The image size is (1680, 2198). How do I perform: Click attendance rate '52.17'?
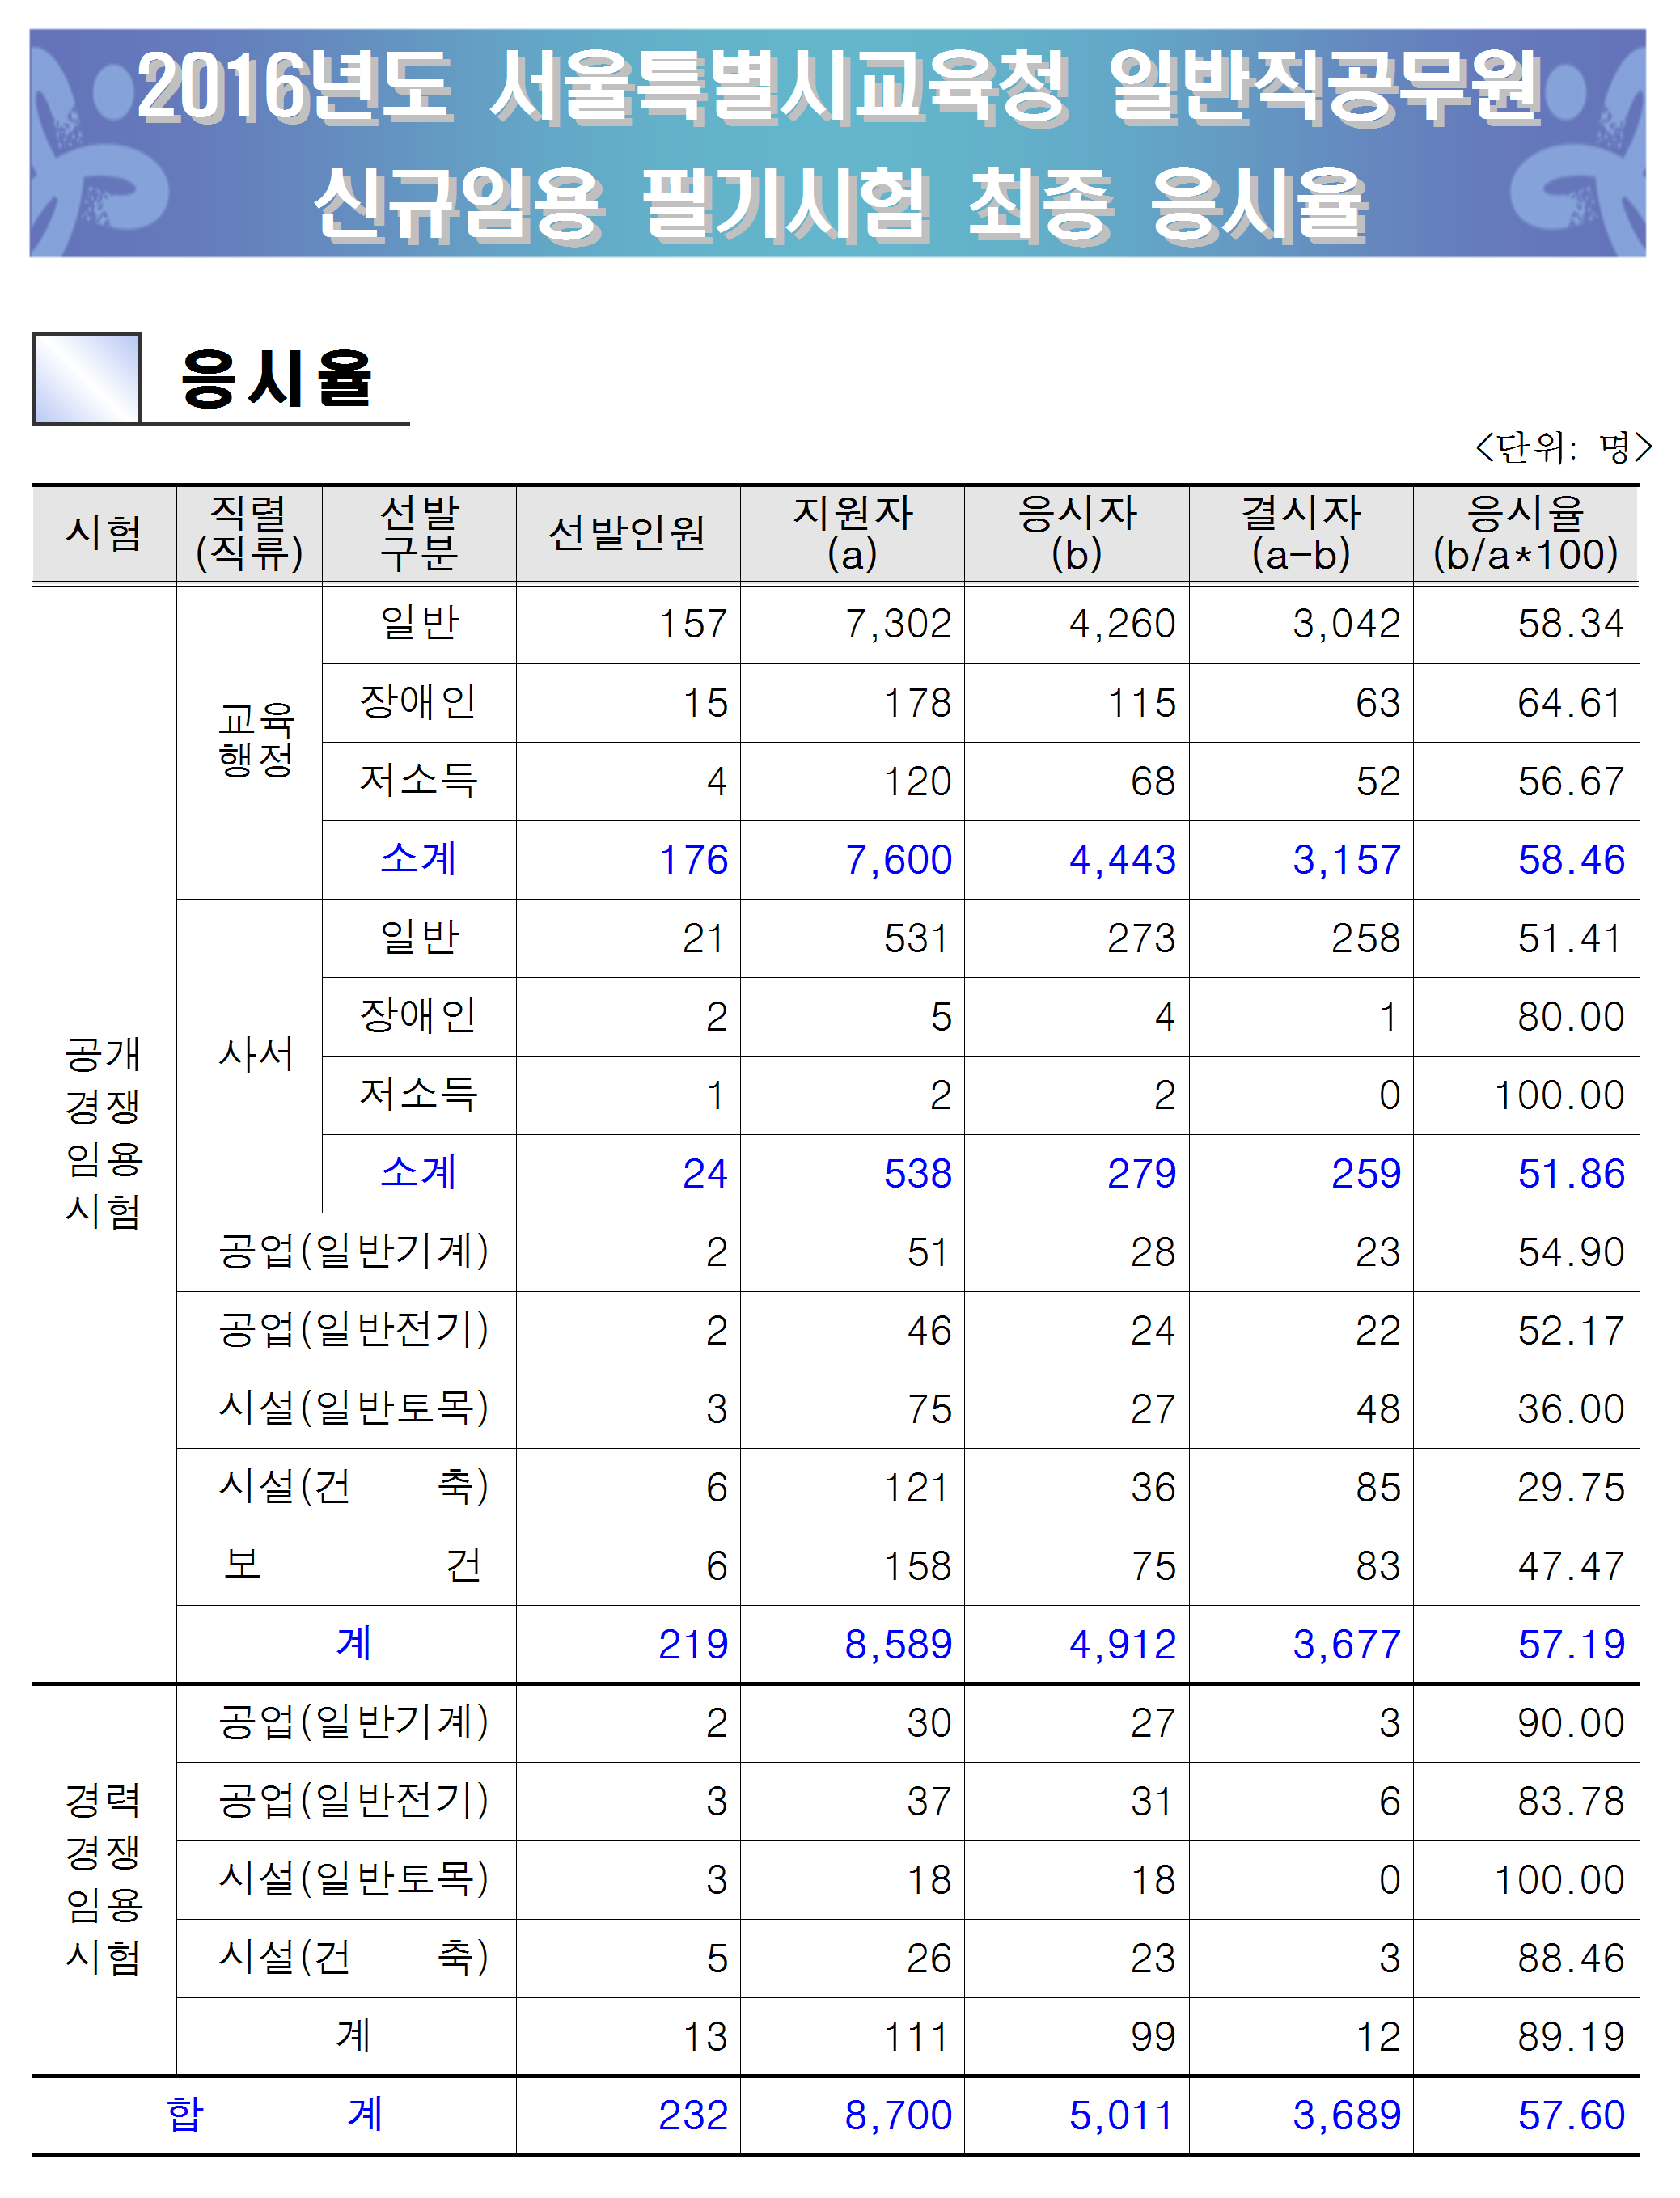[1571, 1331]
